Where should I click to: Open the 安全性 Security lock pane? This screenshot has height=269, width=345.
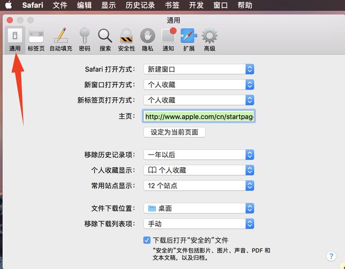tap(126, 40)
